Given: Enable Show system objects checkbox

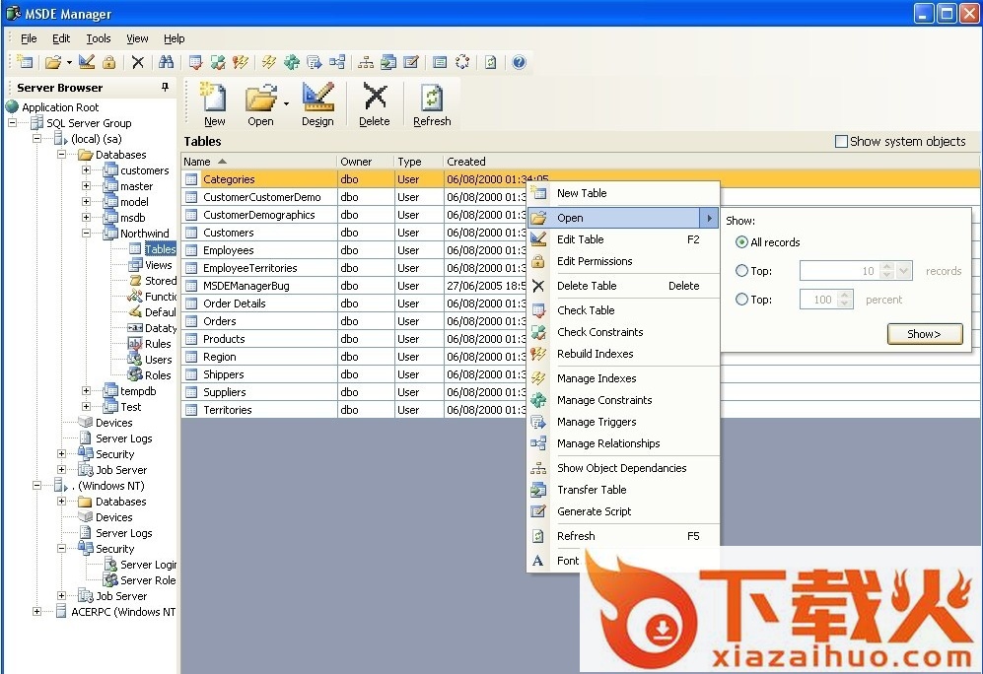Looking at the screenshot, I should click(841, 142).
